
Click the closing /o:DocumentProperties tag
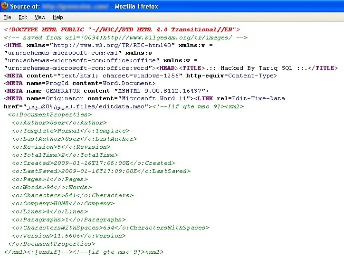point(52,244)
